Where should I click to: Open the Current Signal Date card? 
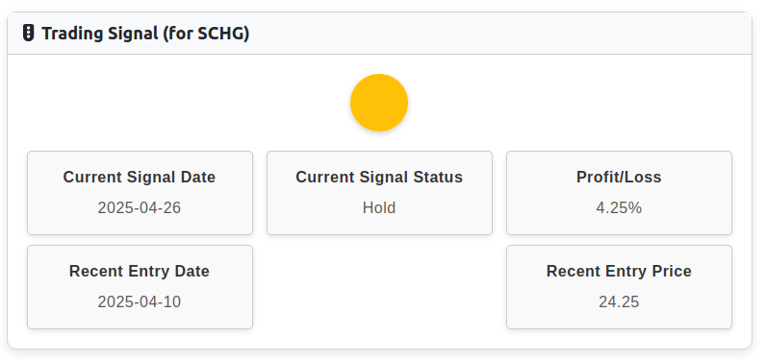pos(140,193)
